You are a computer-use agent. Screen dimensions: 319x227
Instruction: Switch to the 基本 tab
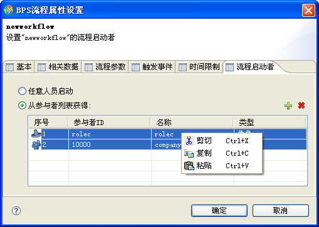pos(19,67)
